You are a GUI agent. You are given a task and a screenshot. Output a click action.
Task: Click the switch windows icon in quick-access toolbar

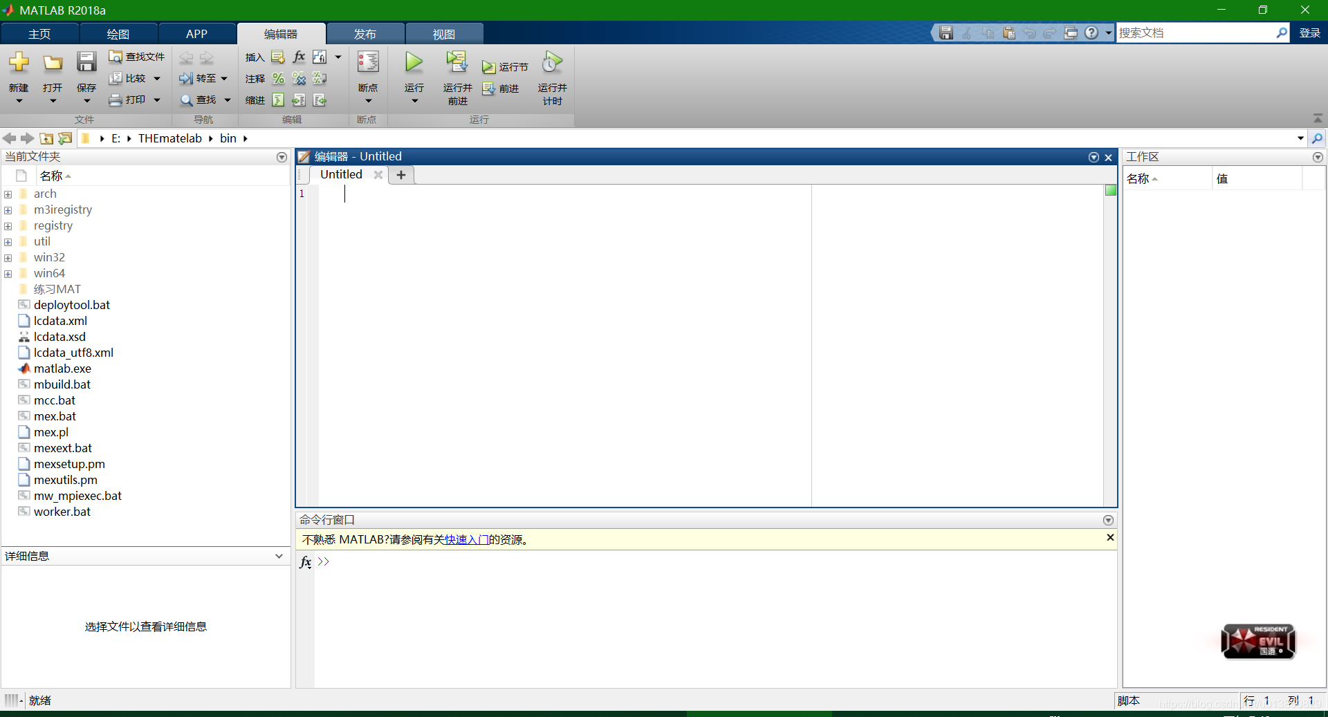[1071, 33]
